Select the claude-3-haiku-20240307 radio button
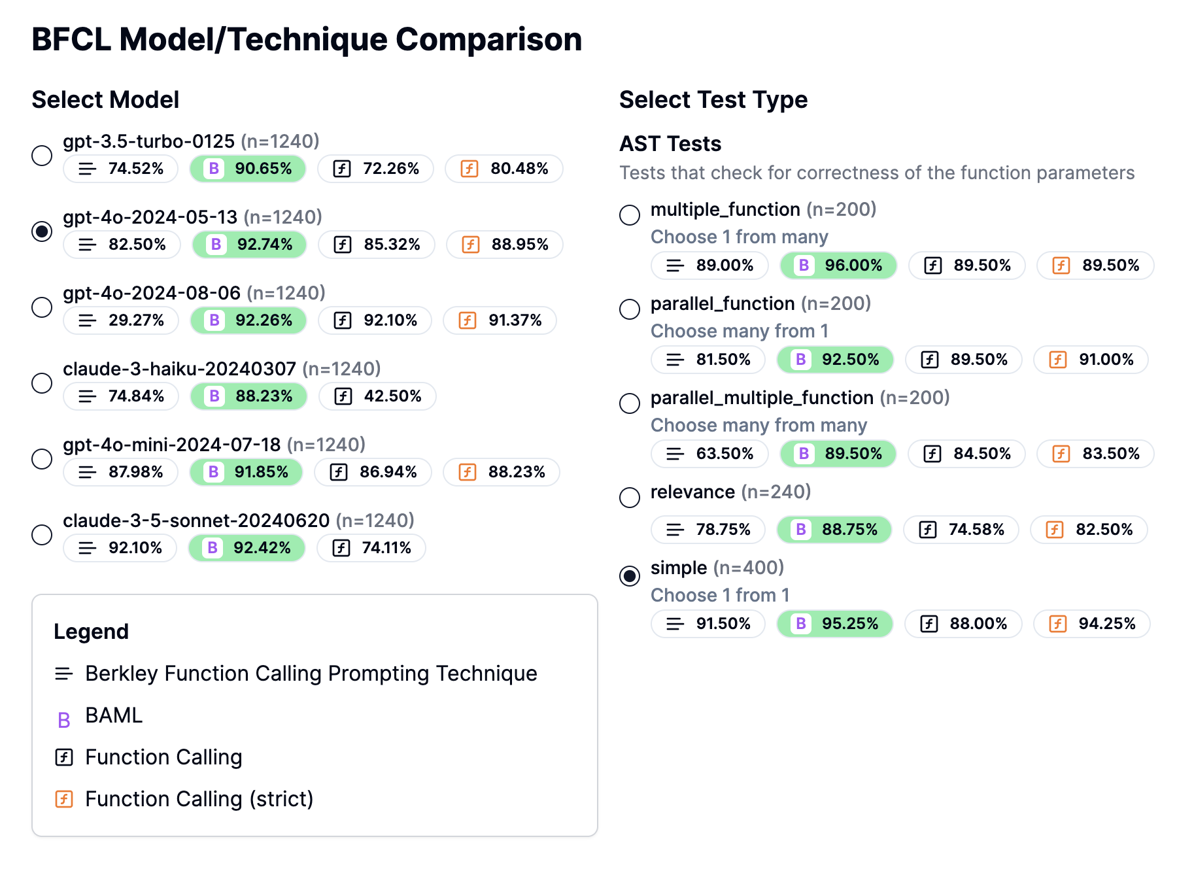The width and height of the screenshot is (1194, 871). click(42, 383)
